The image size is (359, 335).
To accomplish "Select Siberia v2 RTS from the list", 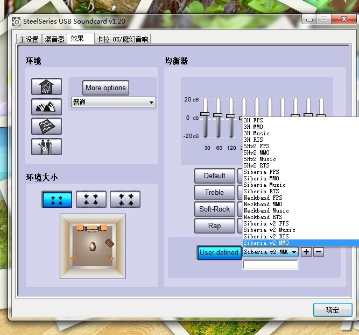I will 301,236.
